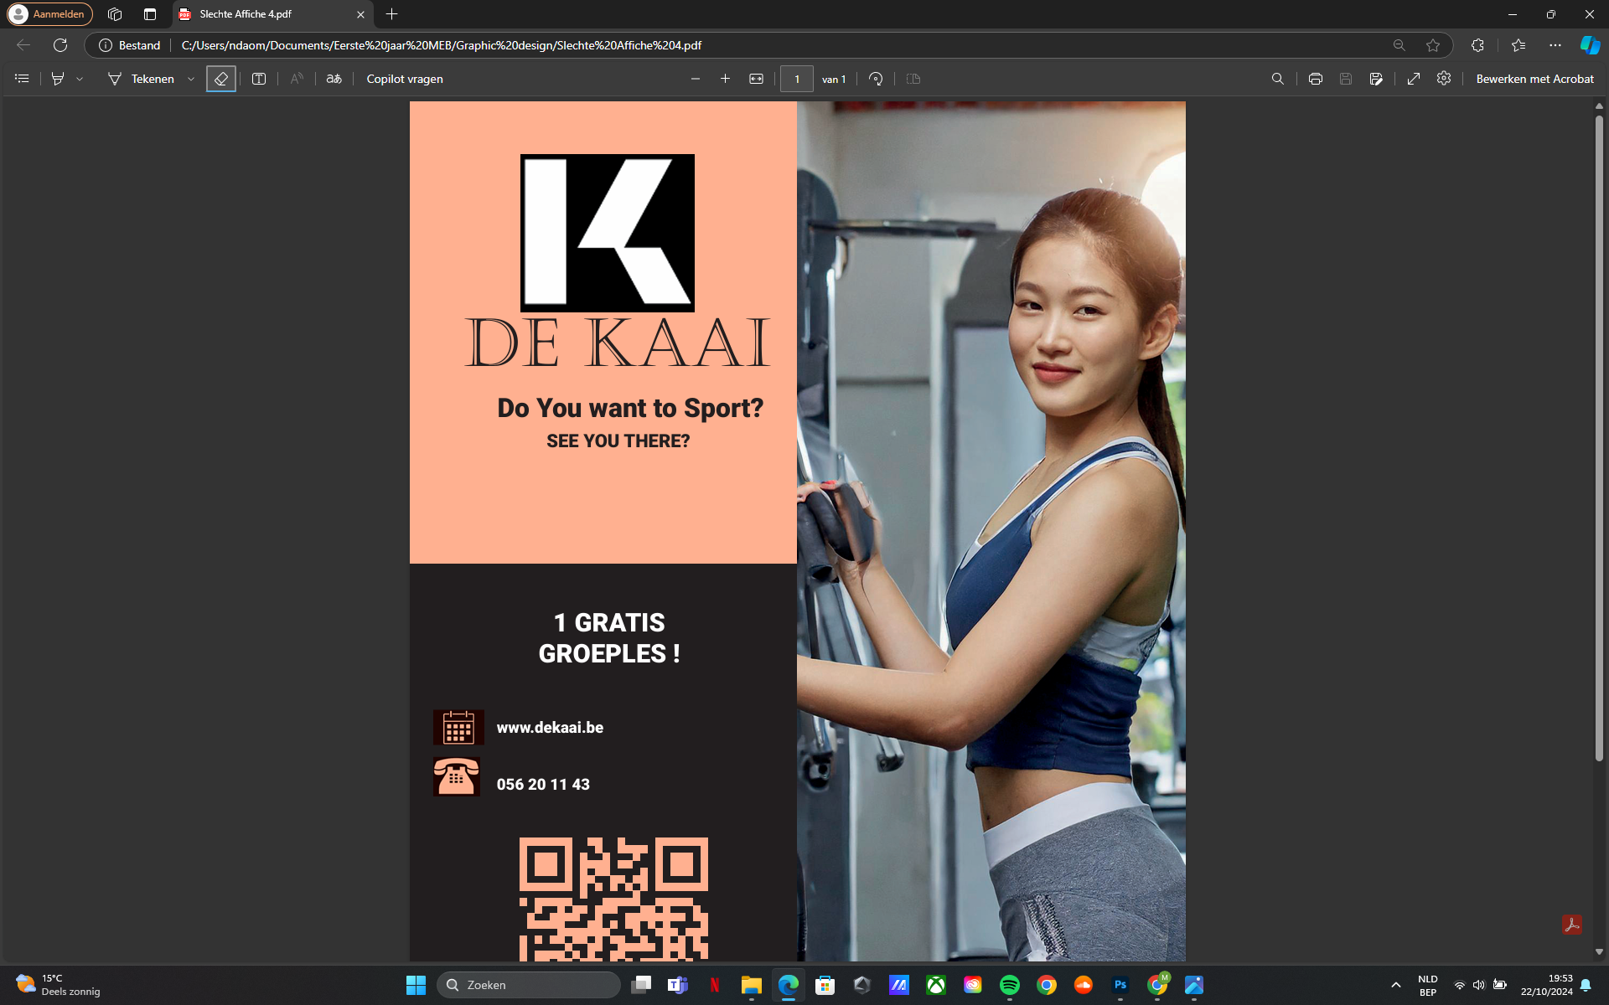Click the Aanmelden button
The height and width of the screenshot is (1005, 1609).
pyautogui.click(x=49, y=14)
